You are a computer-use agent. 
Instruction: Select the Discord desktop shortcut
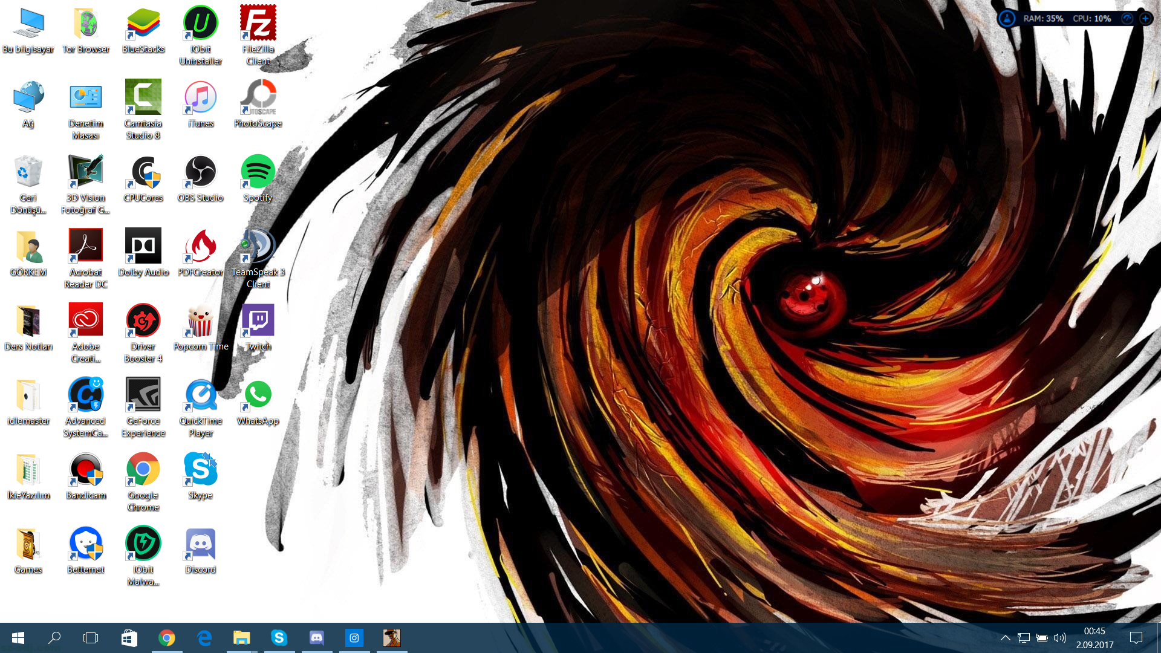tap(201, 551)
